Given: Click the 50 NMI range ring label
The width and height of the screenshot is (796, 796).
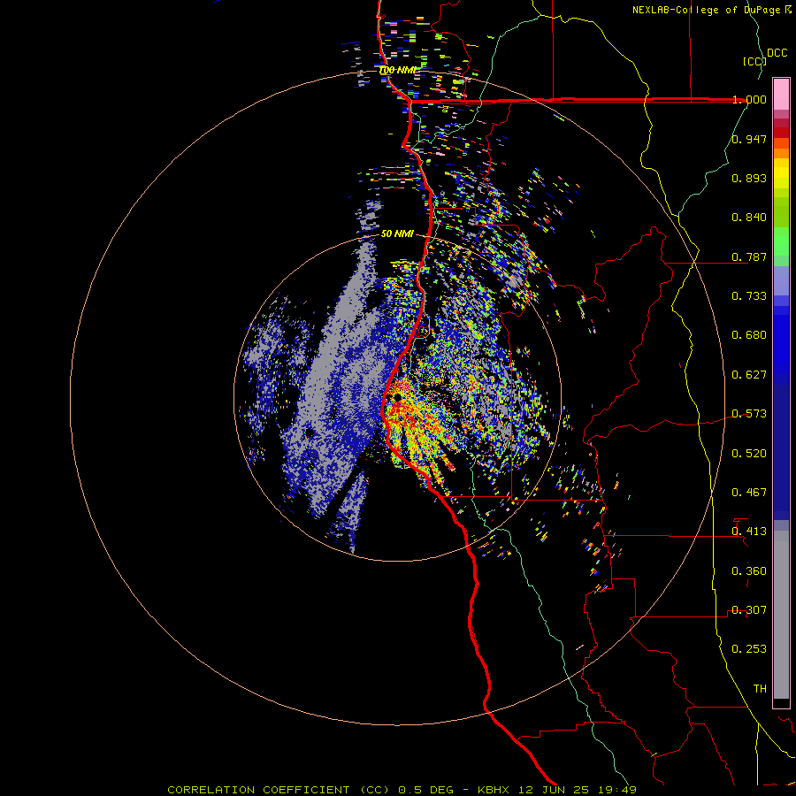Looking at the screenshot, I should point(397,234).
